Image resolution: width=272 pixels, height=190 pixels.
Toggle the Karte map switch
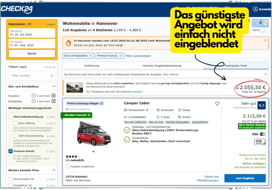264,30
